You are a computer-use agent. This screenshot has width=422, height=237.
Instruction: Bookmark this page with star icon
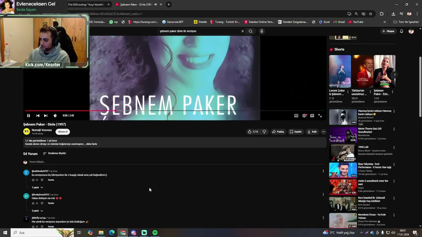coord(371,14)
